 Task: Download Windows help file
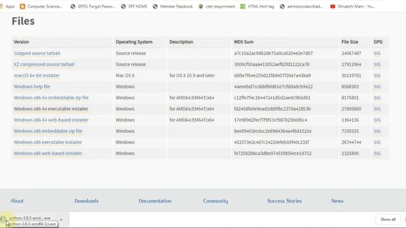(32, 87)
